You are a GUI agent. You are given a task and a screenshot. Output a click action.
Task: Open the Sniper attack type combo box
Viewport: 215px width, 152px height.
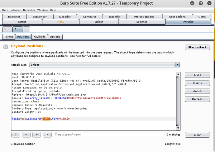tap(104, 65)
